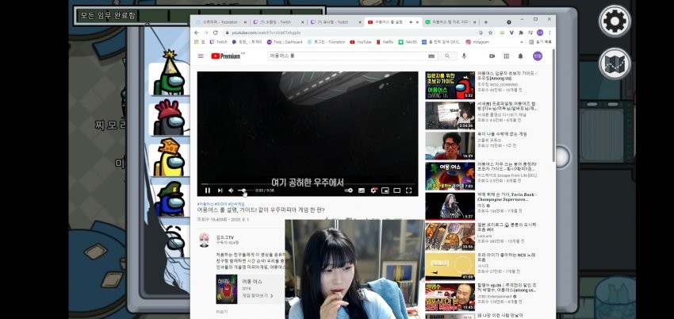Open video player settings gear

click(x=373, y=190)
